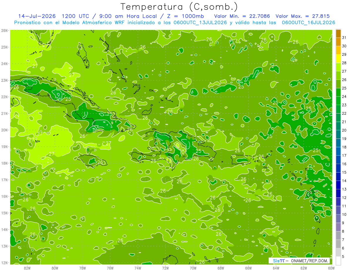
Task: Click legend value '8'
Action: coord(343,231)
